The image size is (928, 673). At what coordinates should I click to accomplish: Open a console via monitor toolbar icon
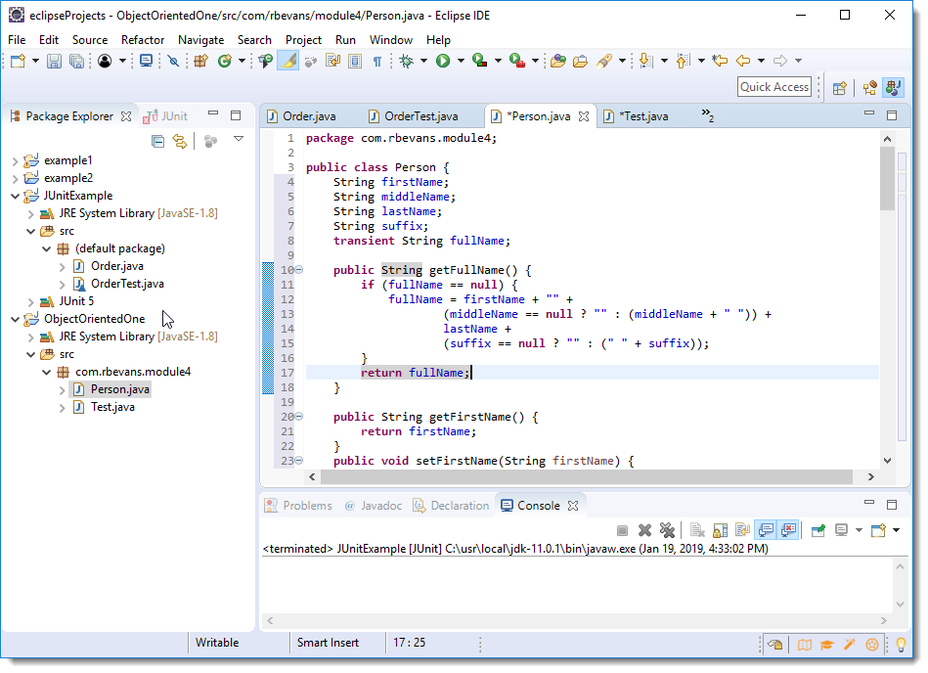[x=146, y=61]
